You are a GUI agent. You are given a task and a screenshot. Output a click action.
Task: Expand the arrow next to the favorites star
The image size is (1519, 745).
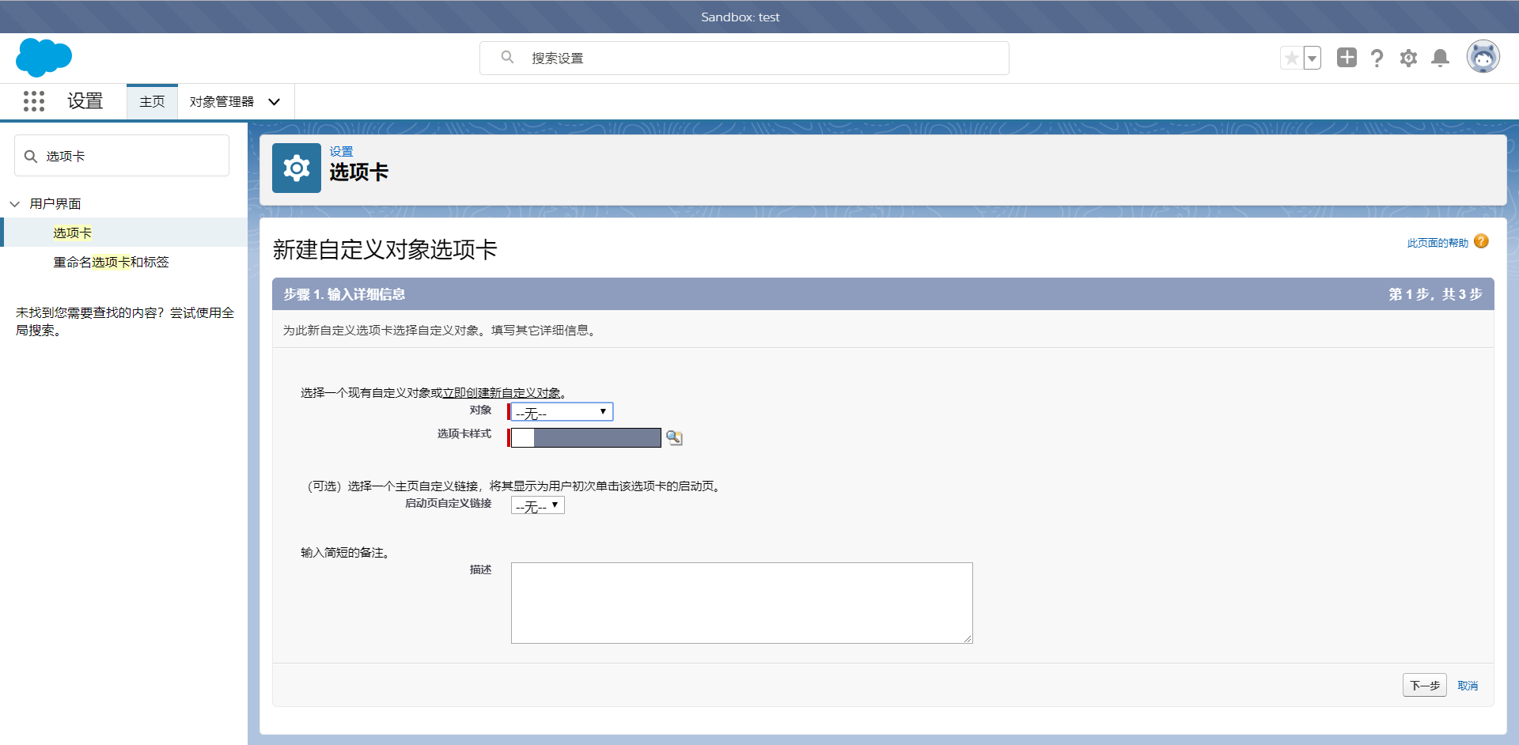[1312, 57]
